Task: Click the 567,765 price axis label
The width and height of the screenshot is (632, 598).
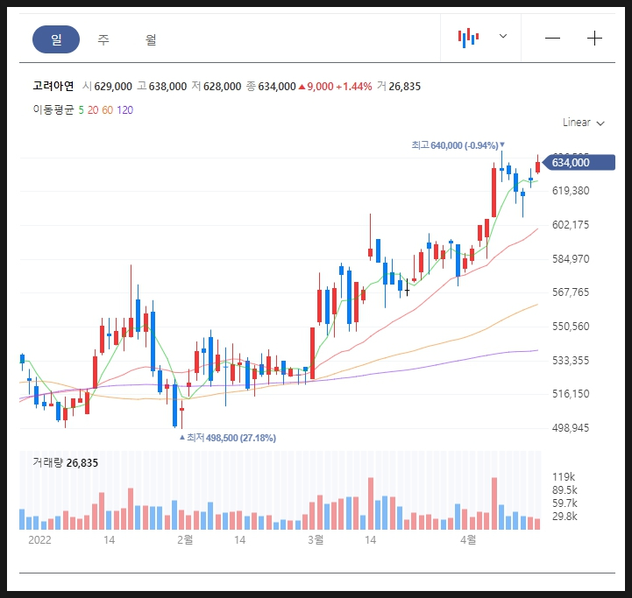Action: (x=571, y=292)
